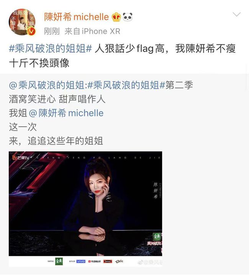Click the vivo sponsor logo
249x276 pixels.
(81, 261)
